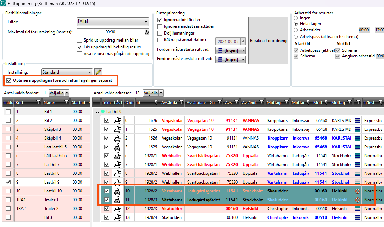Click the green striped icon in order row 12
The height and width of the screenshot is (227, 384).
(358, 209)
